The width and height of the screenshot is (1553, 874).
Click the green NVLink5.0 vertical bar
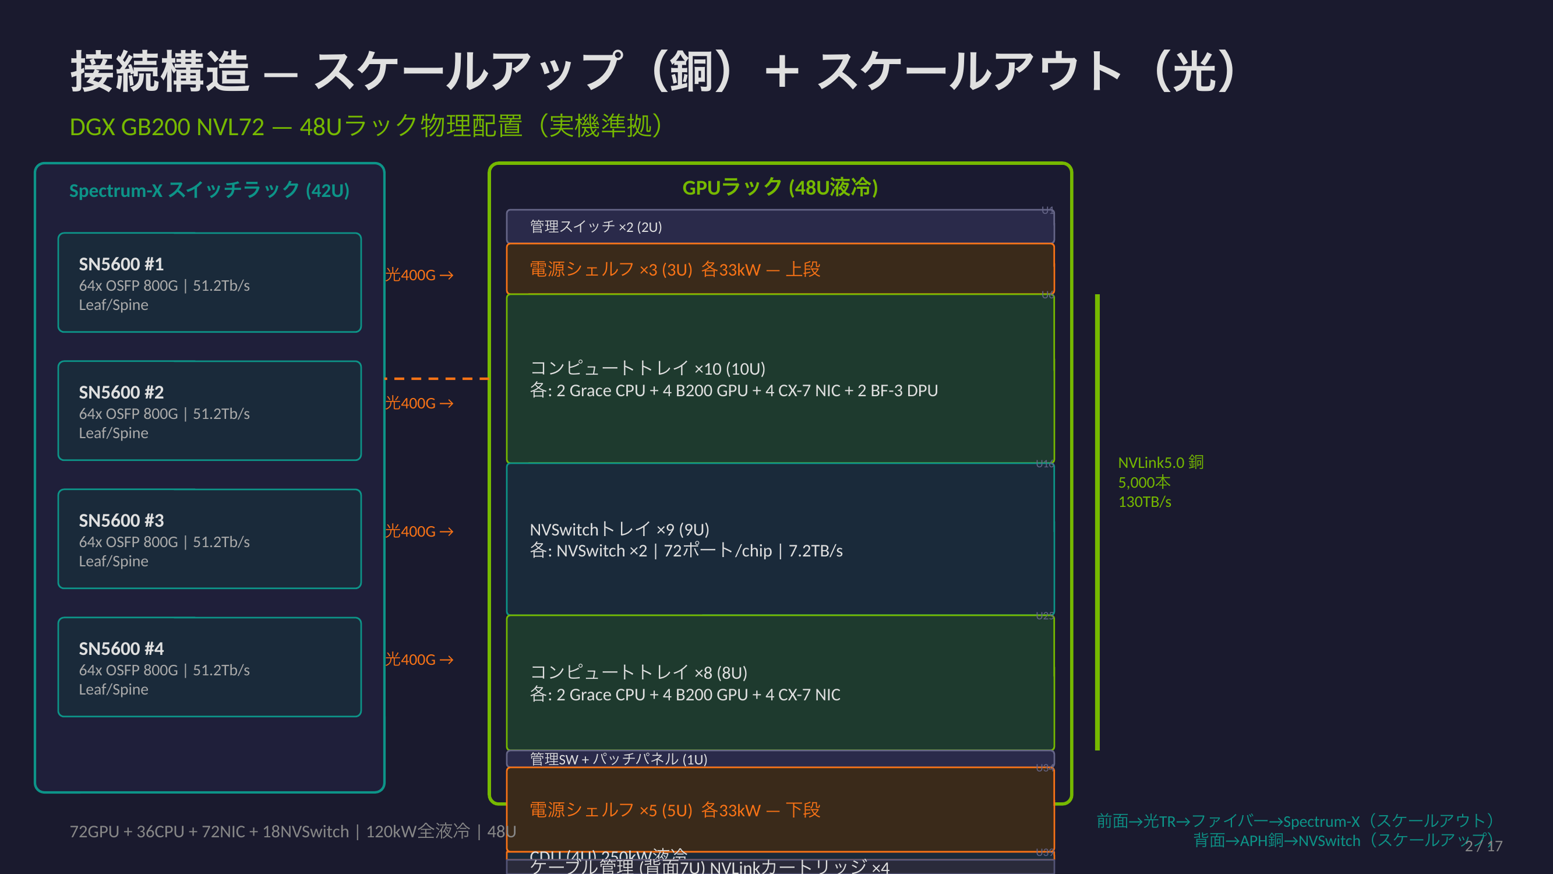coord(1097,522)
